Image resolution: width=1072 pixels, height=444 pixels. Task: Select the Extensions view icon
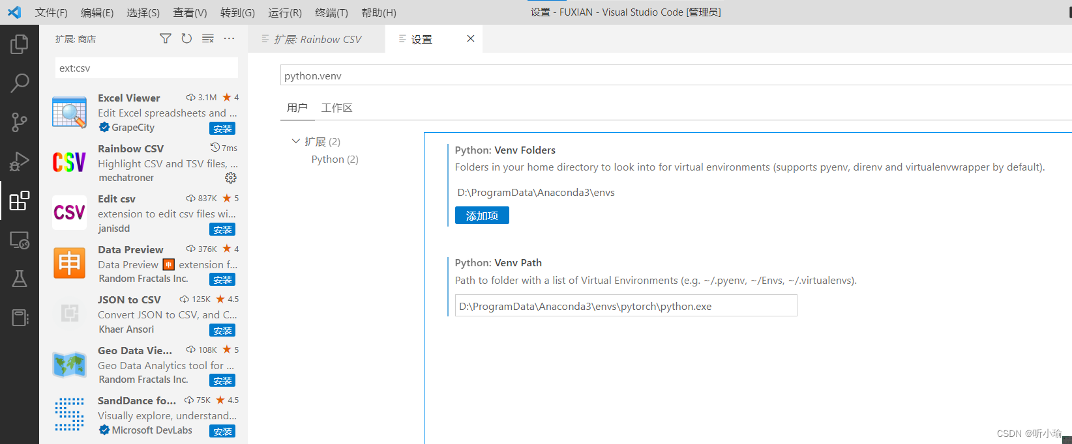coord(20,201)
